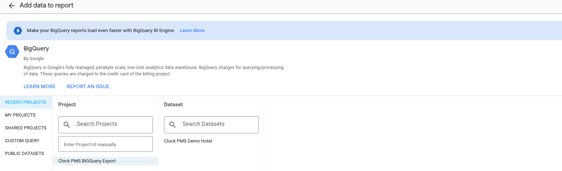Open the CUSTOM QUERY tab

(26, 141)
